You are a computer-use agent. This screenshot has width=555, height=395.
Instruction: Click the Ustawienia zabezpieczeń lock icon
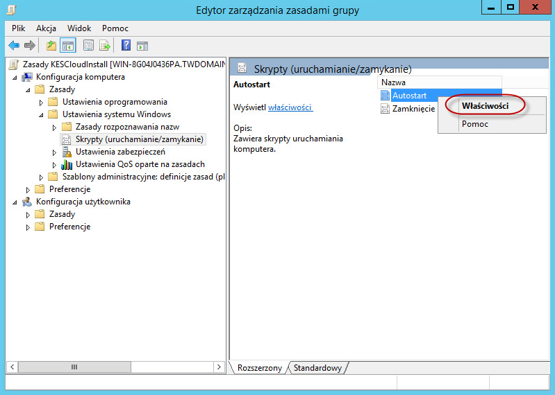[x=67, y=152]
